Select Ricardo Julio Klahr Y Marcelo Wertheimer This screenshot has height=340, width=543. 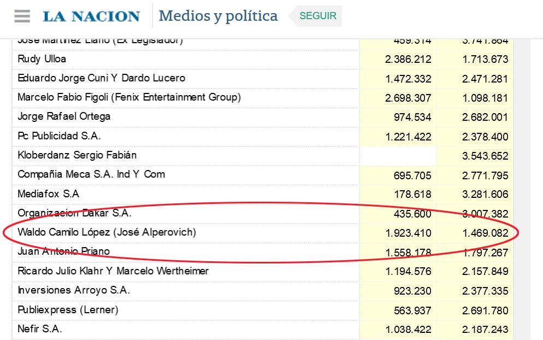(x=113, y=271)
